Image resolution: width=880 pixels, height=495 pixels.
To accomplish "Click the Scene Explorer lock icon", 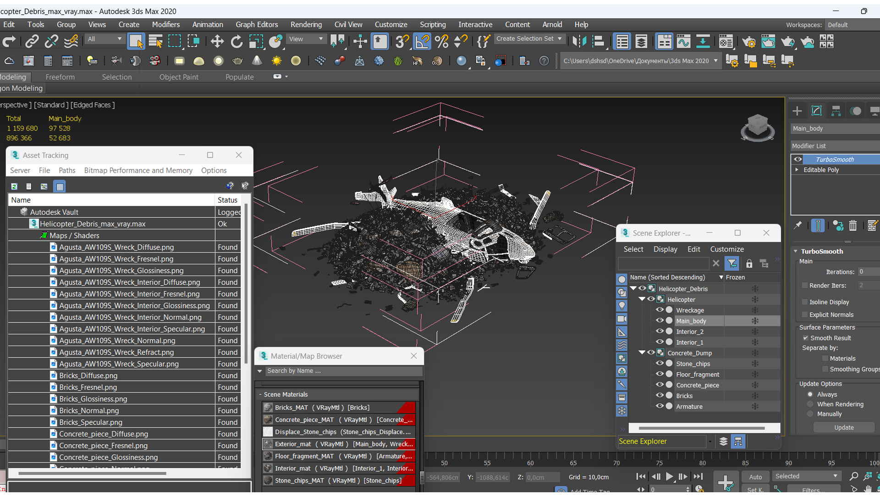I will point(749,263).
